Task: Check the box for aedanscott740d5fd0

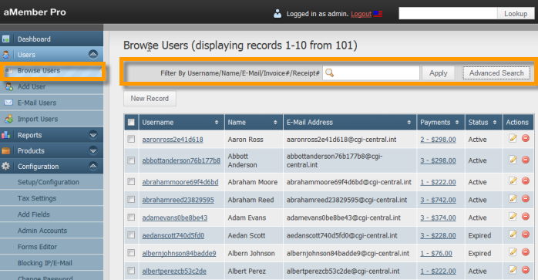Action: (x=131, y=235)
